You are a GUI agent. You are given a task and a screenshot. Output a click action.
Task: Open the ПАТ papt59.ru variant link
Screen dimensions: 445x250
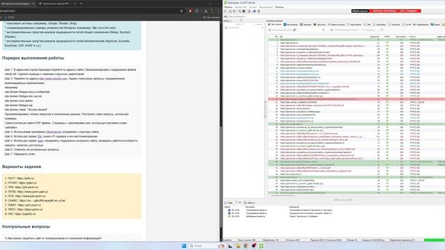(x=25, y=214)
